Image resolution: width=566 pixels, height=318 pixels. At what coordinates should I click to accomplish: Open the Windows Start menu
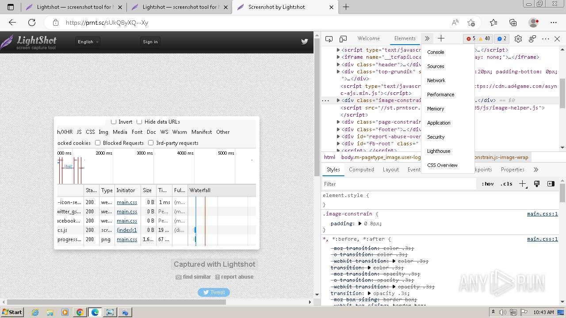point(12,312)
